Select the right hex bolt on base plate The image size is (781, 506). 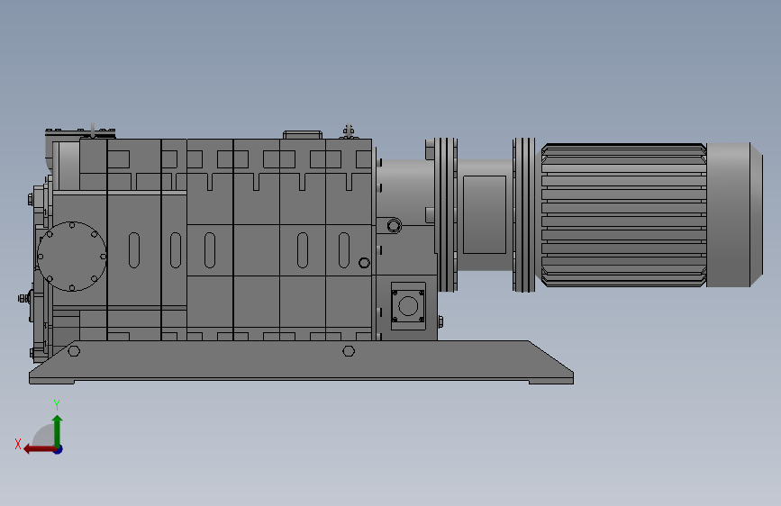coord(349,351)
